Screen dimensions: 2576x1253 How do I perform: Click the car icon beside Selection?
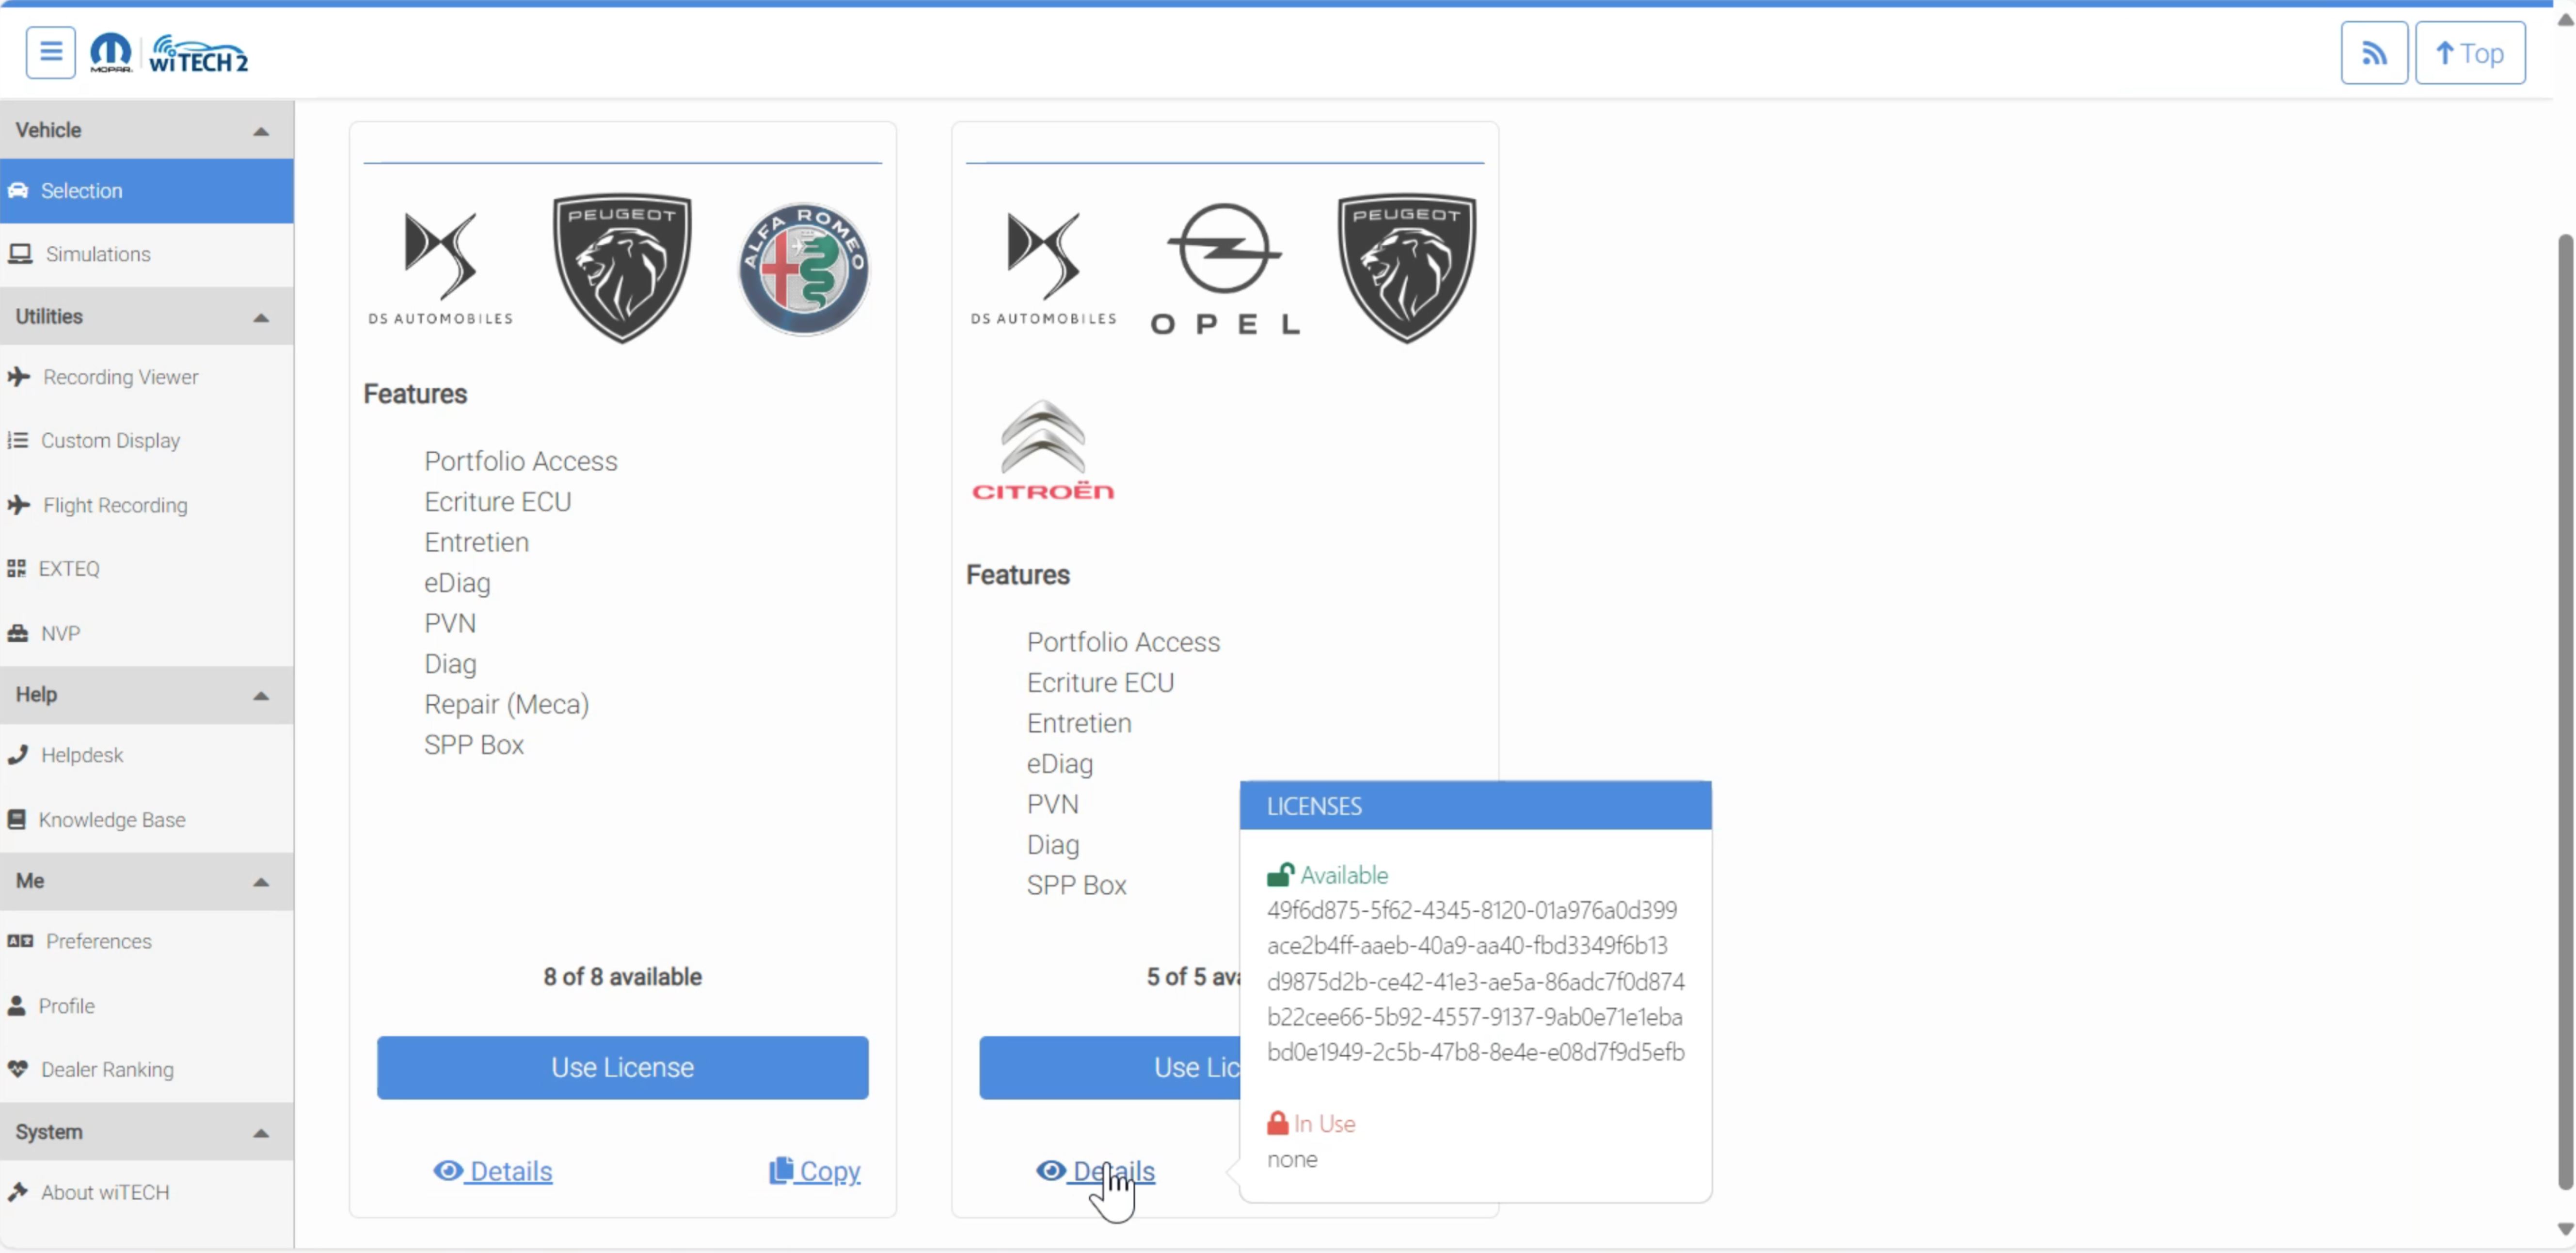click(x=18, y=190)
